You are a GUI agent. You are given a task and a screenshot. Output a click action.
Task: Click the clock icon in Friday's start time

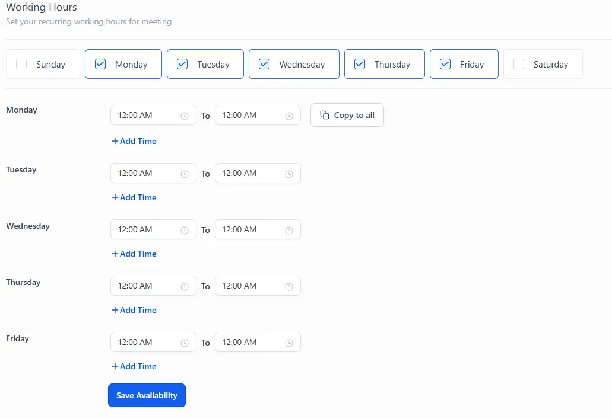185,343
